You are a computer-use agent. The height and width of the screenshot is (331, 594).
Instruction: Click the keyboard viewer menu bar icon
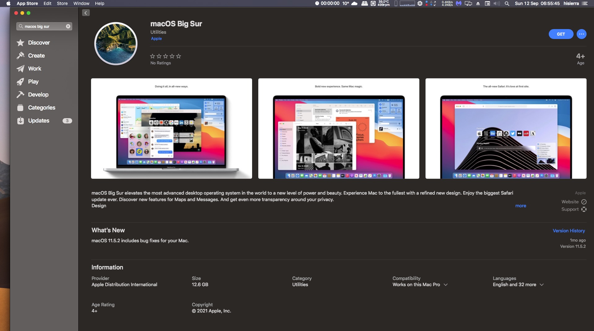[487, 3]
